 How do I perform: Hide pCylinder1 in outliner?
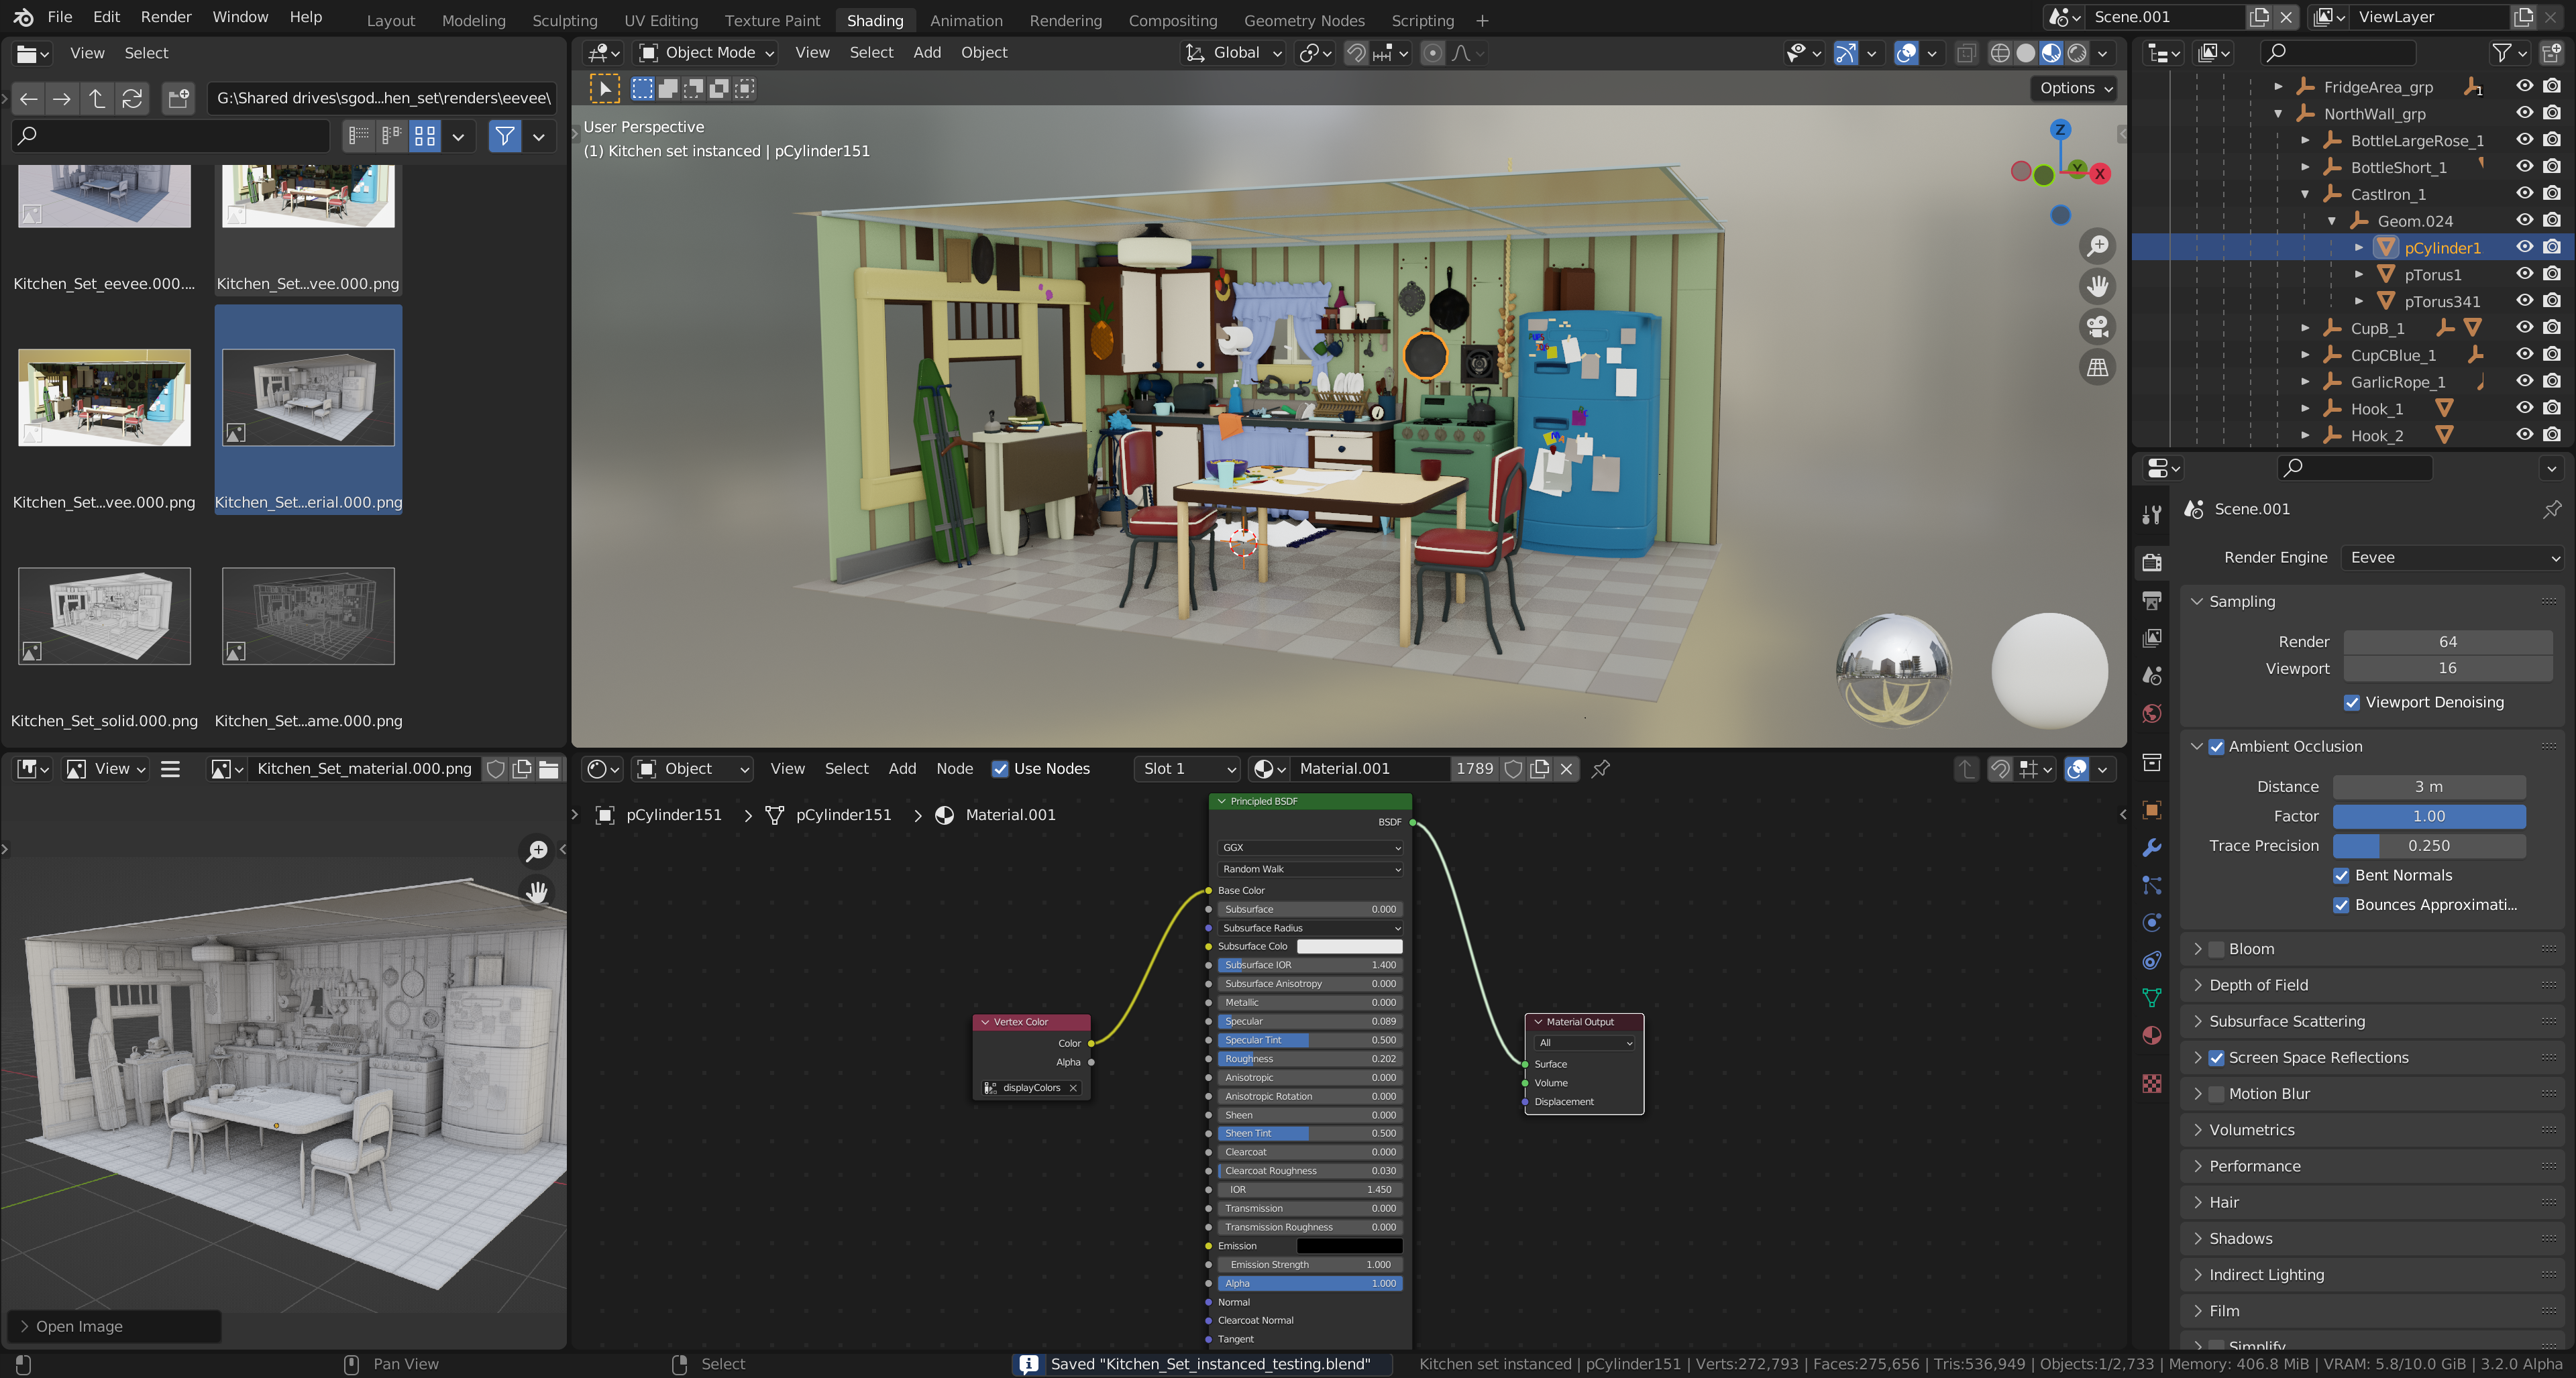2525,247
